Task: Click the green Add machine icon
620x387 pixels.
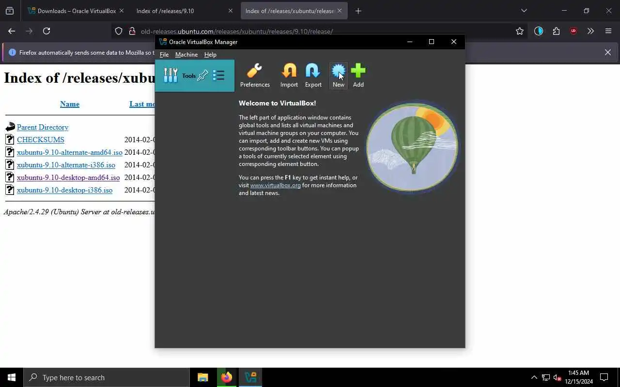Action: [x=358, y=75]
